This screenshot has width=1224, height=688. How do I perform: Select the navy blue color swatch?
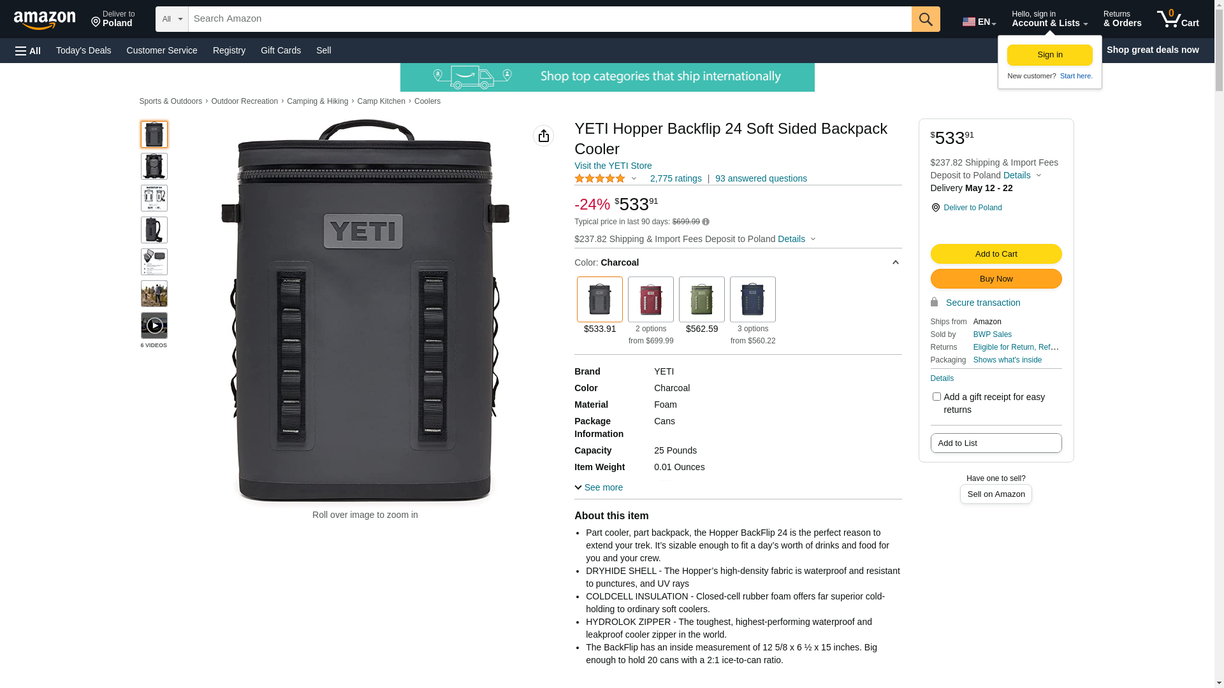[x=753, y=299]
